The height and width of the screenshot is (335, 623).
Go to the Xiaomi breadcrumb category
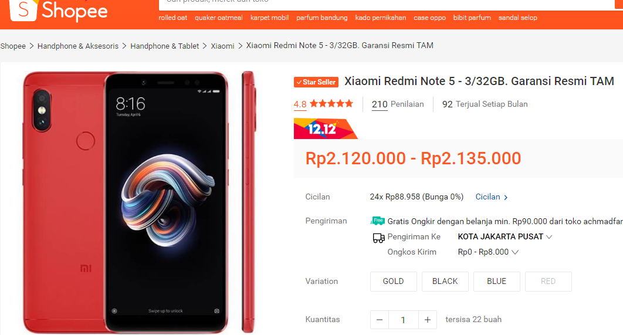(x=222, y=46)
